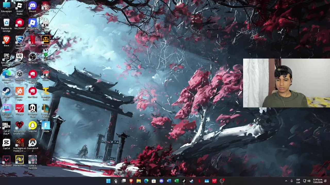The height and width of the screenshot is (185, 330).
Task: Select the Brave shortcut on the desktop
Action: coord(6,41)
